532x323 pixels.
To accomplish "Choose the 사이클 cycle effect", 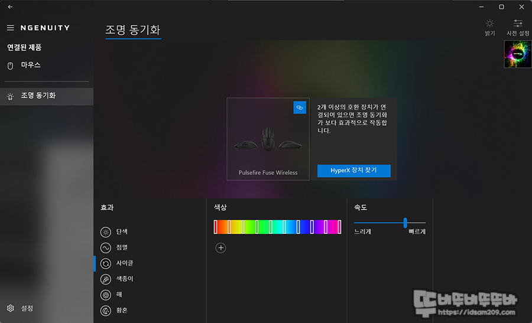I will point(116,263).
